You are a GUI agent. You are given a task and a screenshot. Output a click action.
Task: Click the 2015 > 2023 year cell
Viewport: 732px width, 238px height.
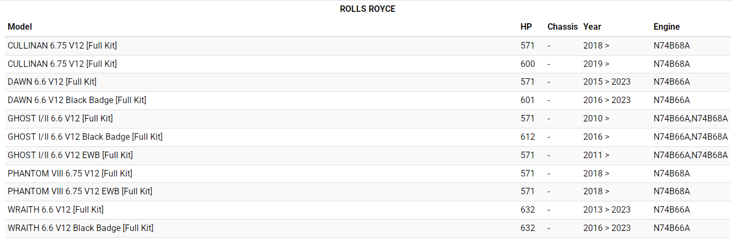pos(606,82)
